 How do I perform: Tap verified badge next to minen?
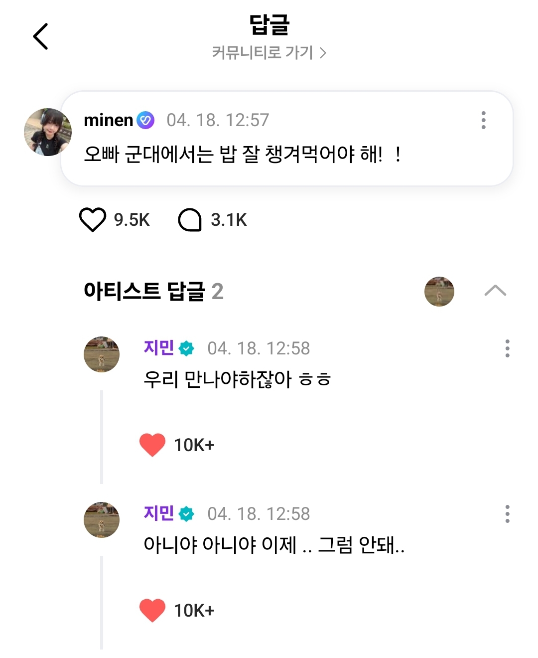click(x=145, y=120)
